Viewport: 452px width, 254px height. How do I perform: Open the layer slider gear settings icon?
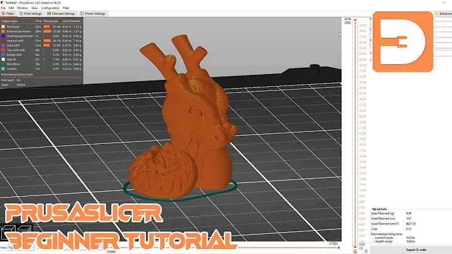click(x=366, y=251)
